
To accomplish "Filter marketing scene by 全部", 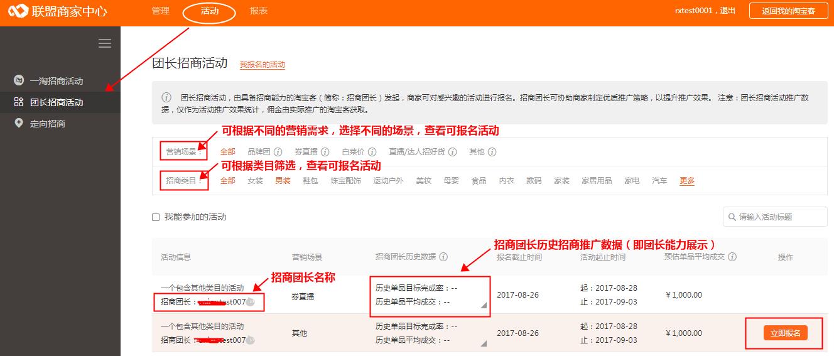I will coord(227,152).
